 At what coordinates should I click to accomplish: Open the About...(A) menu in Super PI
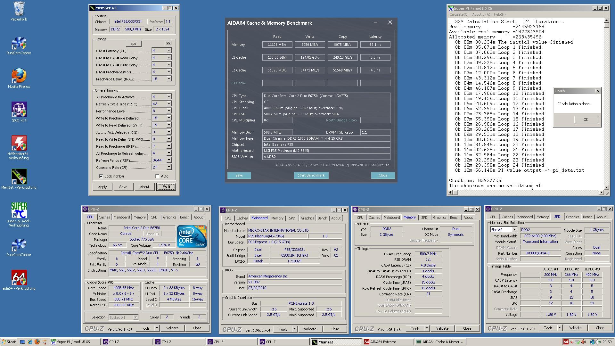[x=481, y=14]
